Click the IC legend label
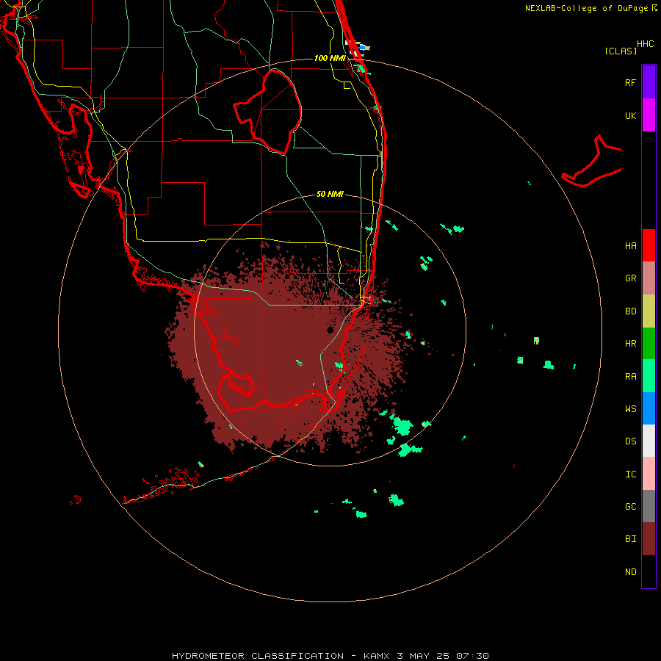 [x=630, y=474]
